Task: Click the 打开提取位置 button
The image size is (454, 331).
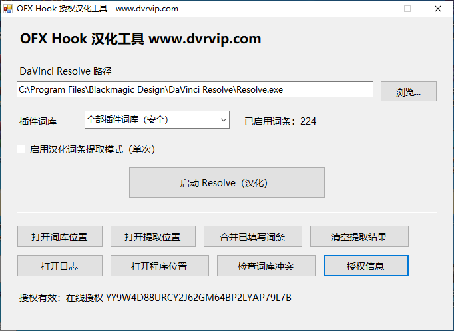Action: [x=153, y=236]
